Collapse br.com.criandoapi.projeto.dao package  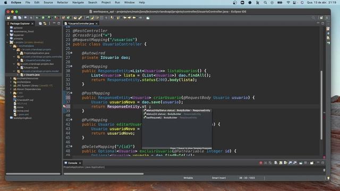click(x=14, y=64)
